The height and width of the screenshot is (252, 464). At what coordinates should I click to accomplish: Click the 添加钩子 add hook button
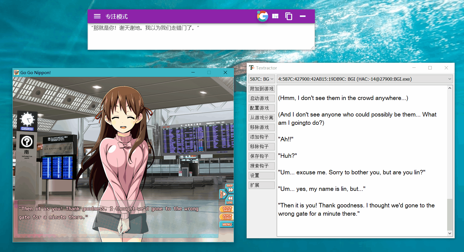pos(262,137)
